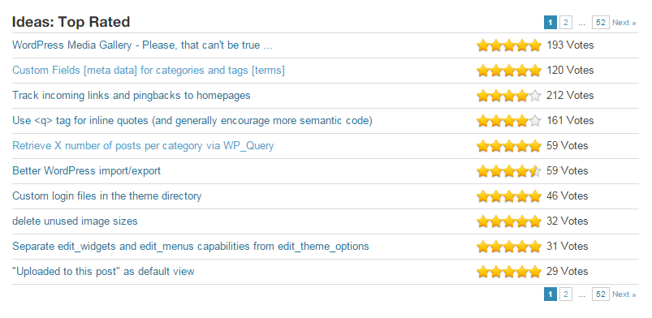Viewport: 652px width, 318px height.
Task: Open "Uploaded to this post" as default view
Action: [103, 272]
